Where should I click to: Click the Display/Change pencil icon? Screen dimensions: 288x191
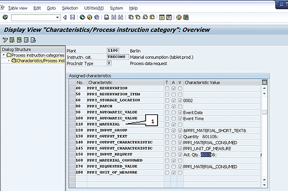(x=5, y=40)
